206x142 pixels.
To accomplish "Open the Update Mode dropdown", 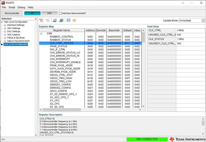I will [203, 21].
